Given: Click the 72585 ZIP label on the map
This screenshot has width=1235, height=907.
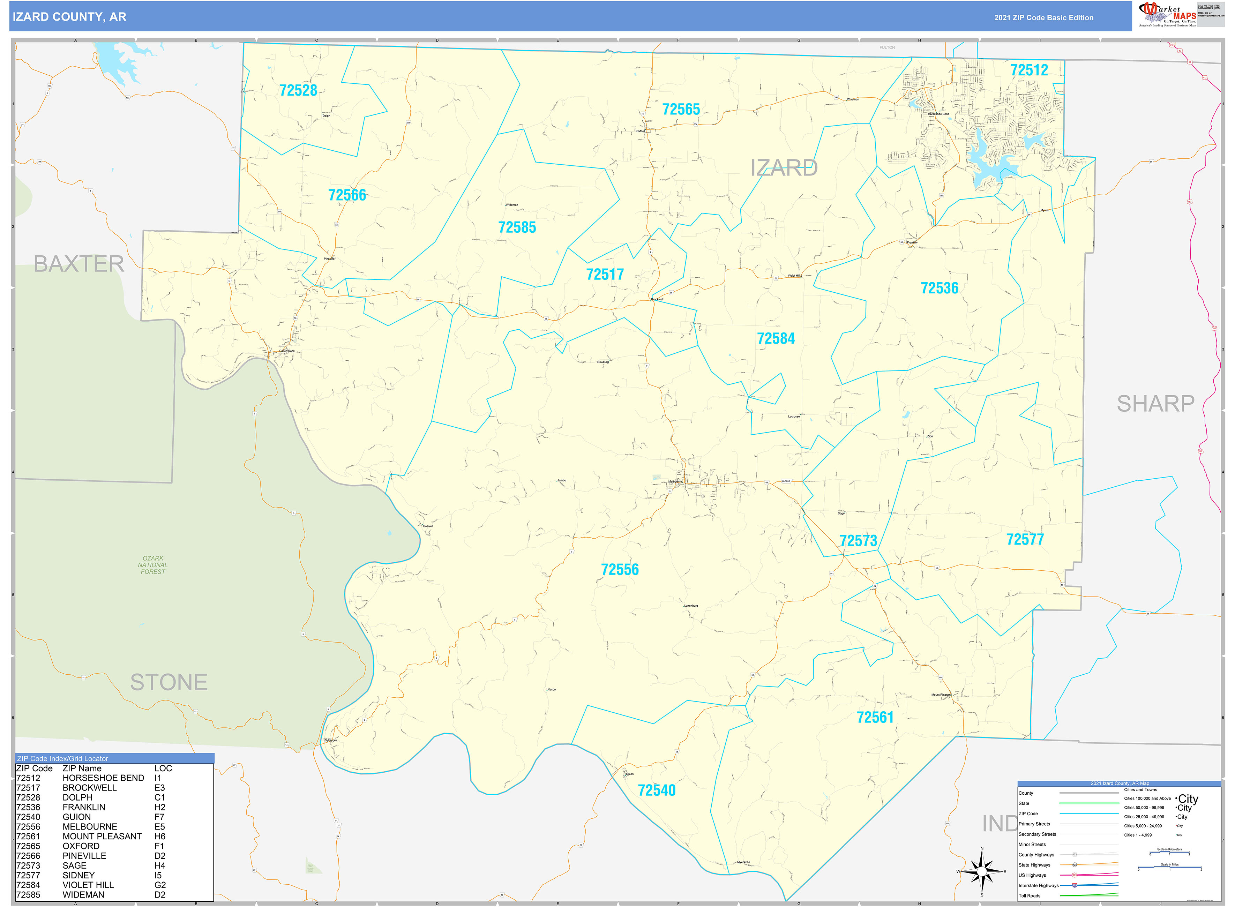Looking at the screenshot, I should pos(517,227).
